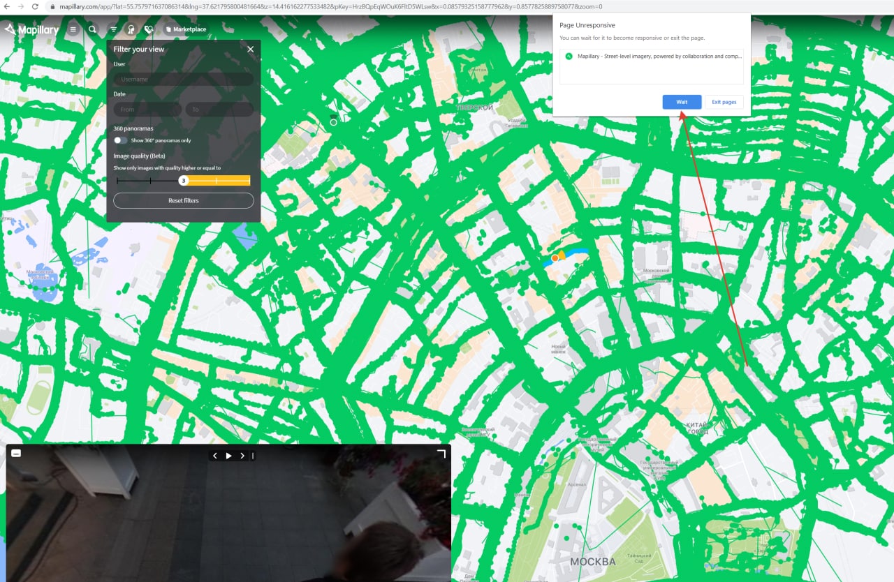The width and height of the screenshot is (894, 582).
Task: Go forward in browser history
Action: pyautogui.click(x=20, y=6)
